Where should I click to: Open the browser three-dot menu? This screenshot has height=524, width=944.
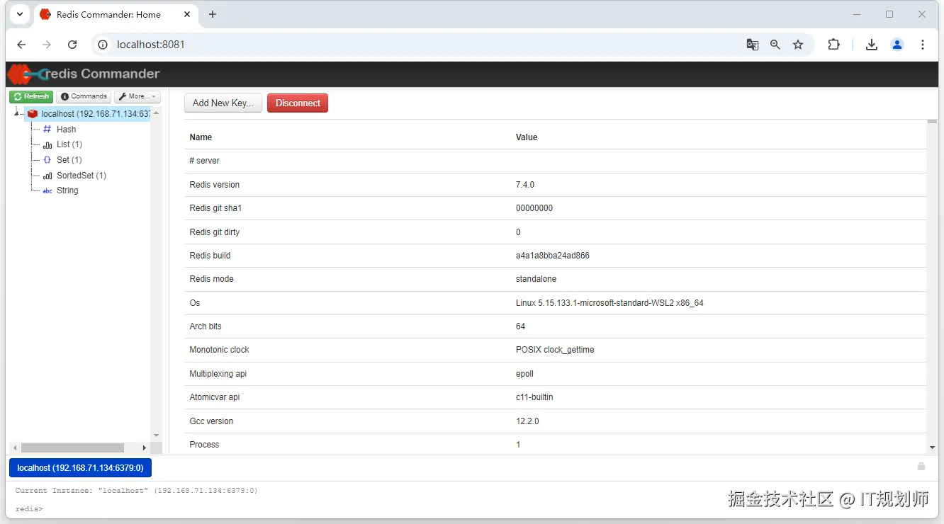pos(923,45)
